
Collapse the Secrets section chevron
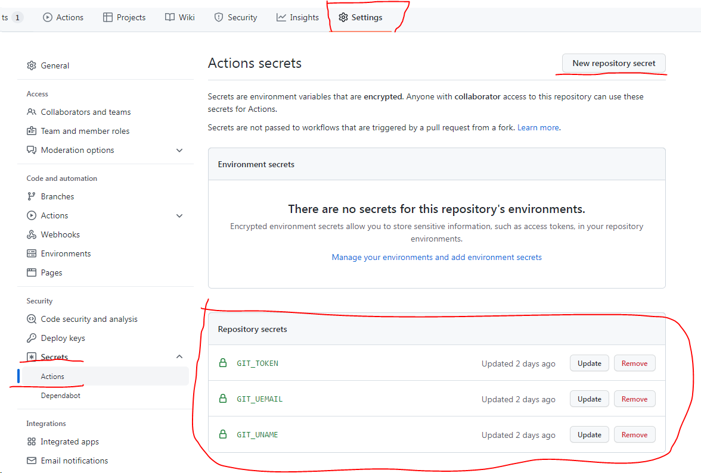(x=179, y=356)
